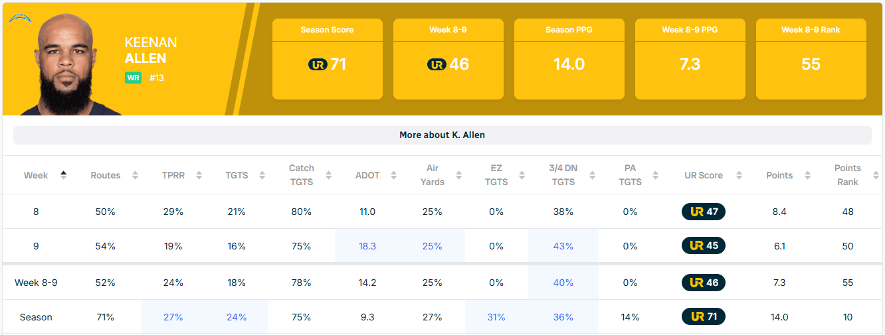Sort by ADOT sort arrows
This screenshot has width=885, height=335.
(394, 175)
